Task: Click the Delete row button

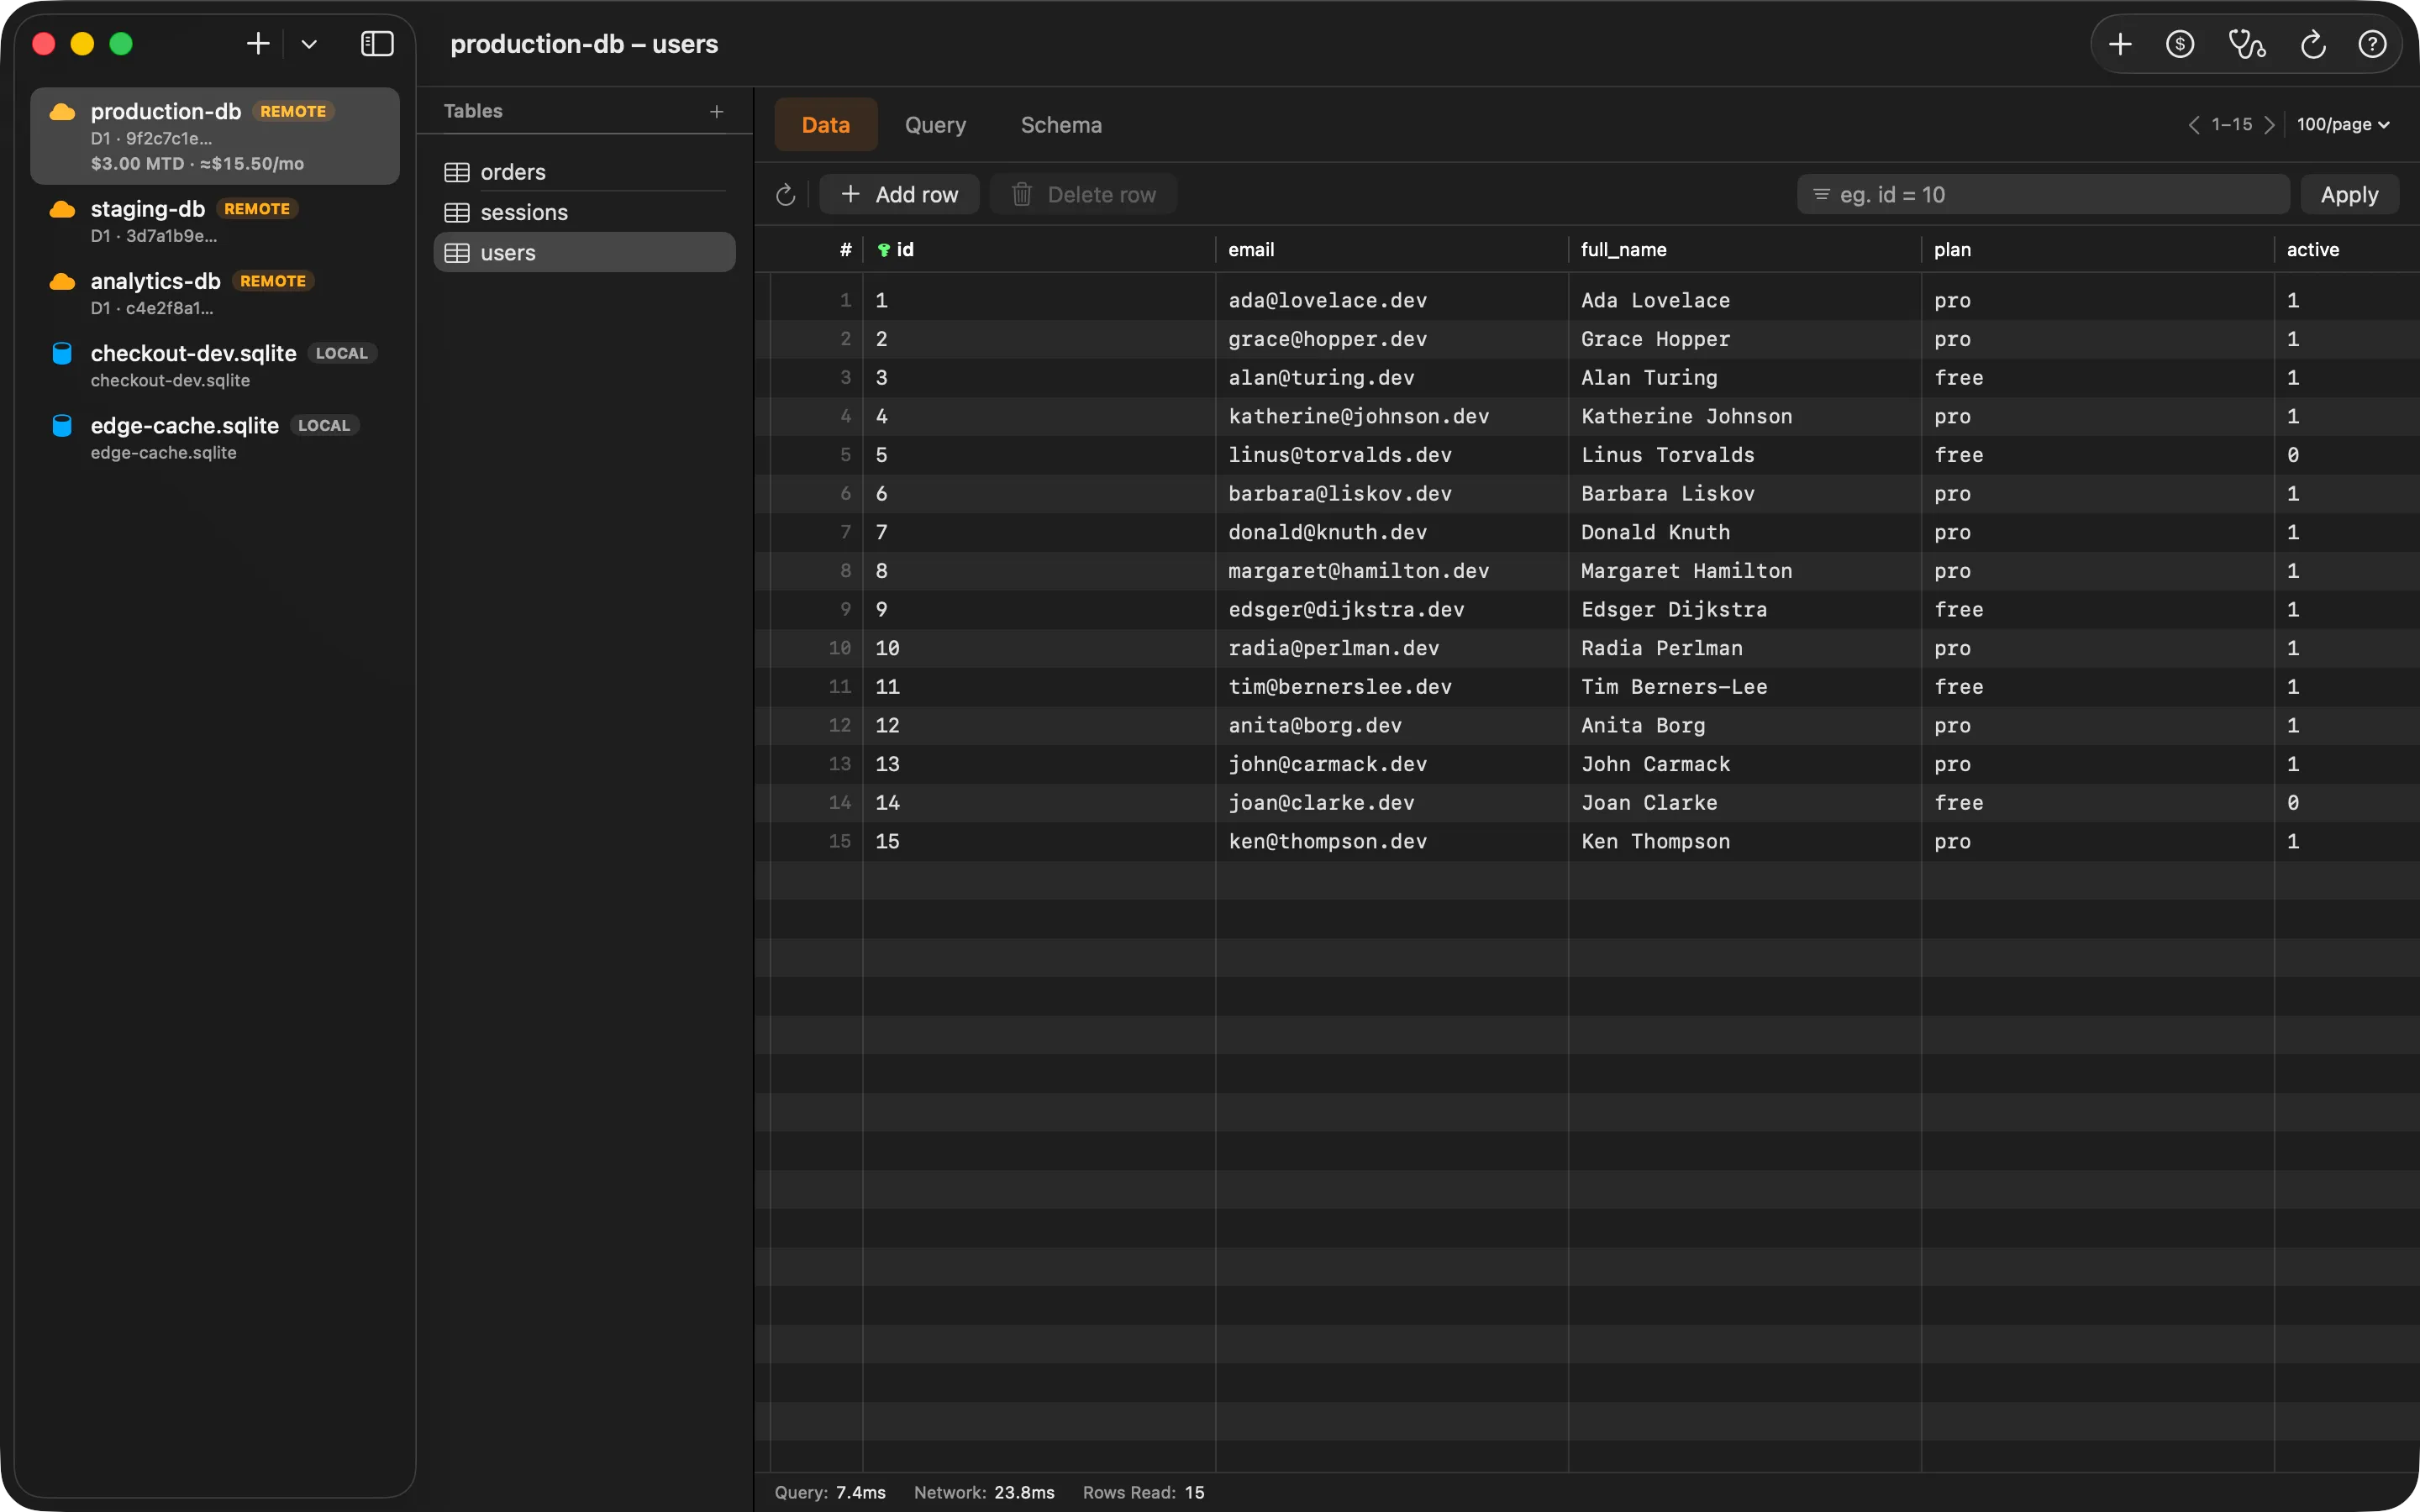Action: click(x=1084, y=194)
